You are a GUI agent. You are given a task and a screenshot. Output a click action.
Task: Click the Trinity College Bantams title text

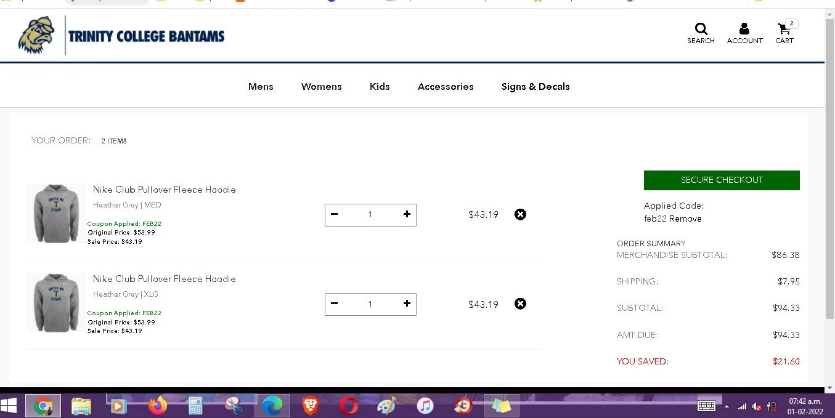pos(147,36)
